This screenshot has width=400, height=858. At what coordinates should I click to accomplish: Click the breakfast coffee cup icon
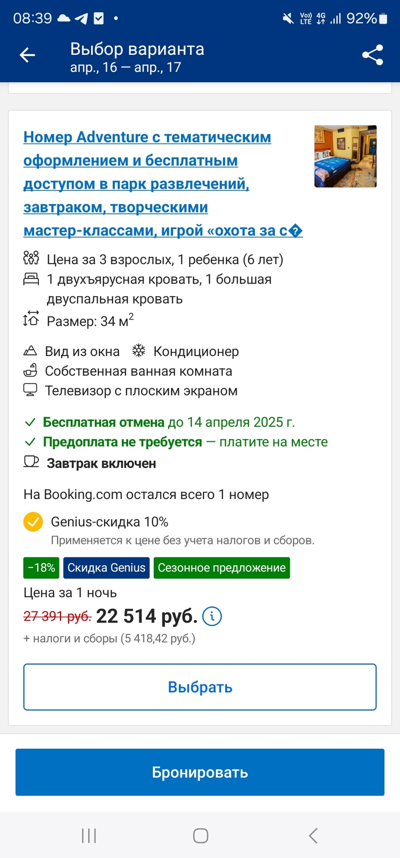[31, 463]
